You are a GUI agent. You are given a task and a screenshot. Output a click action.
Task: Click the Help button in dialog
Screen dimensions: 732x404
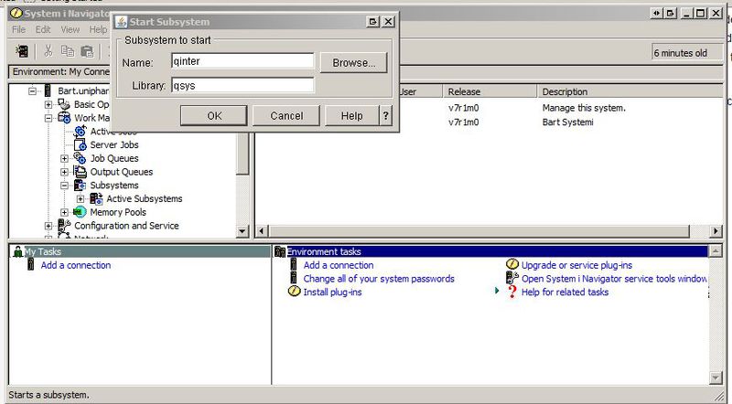click(351, 115)
